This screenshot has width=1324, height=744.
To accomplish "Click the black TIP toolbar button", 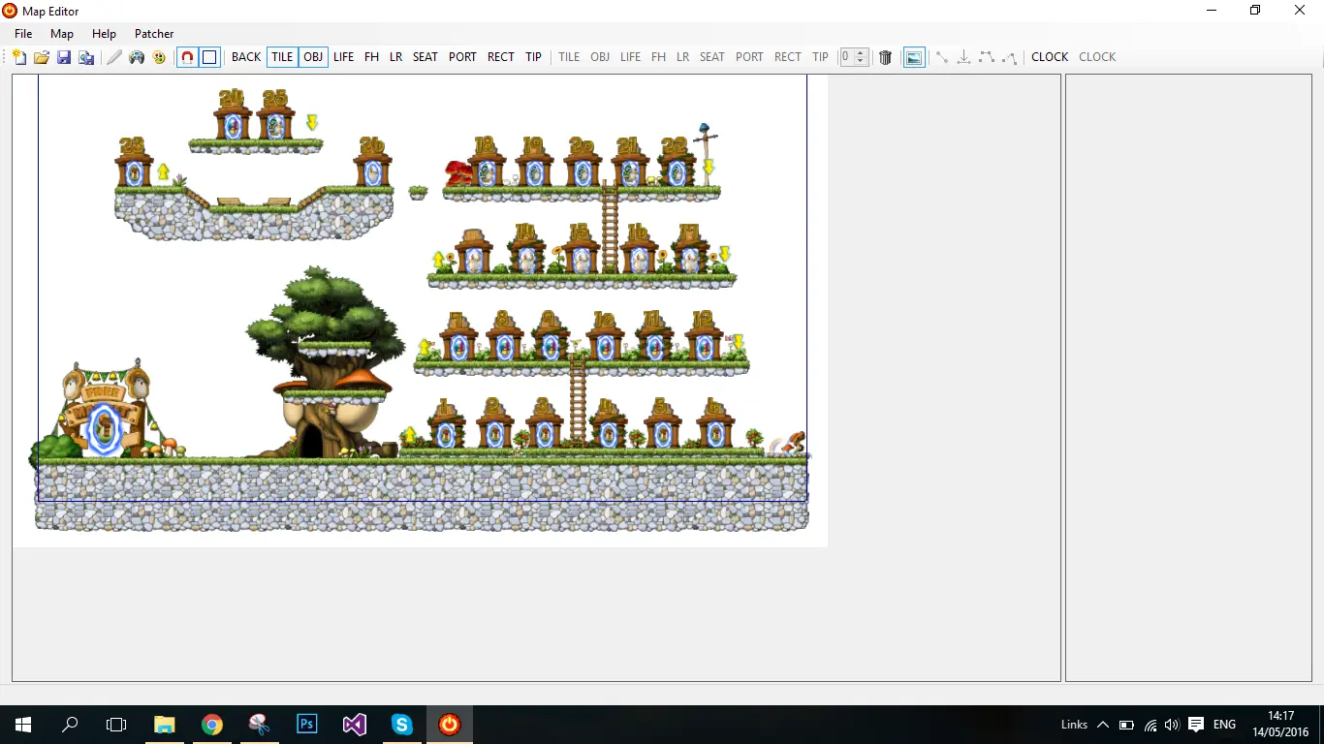I will click(x=534, y=57).
